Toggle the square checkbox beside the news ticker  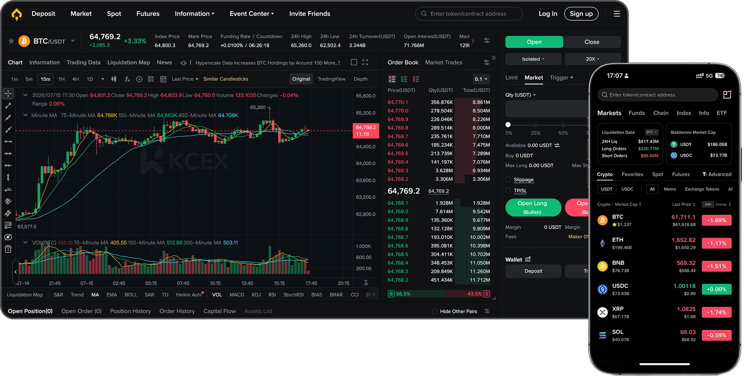click(354, 62)
